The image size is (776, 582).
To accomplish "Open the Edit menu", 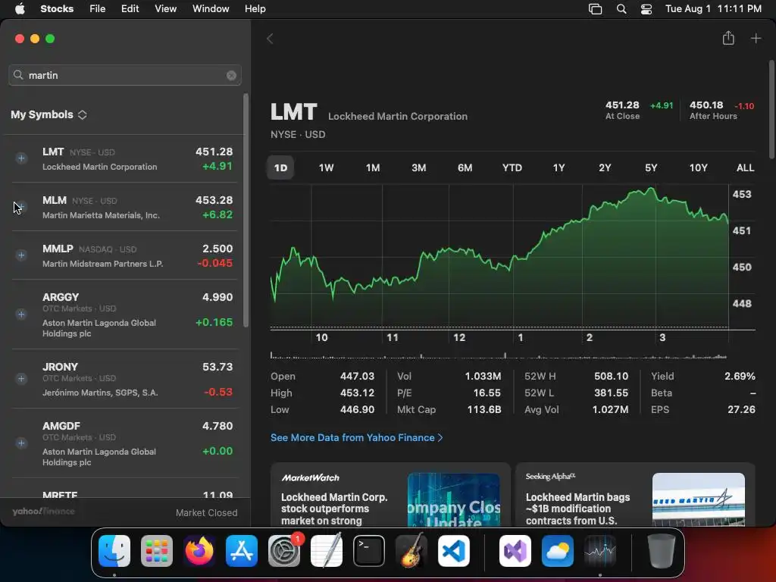I will (x=130, y=8).
